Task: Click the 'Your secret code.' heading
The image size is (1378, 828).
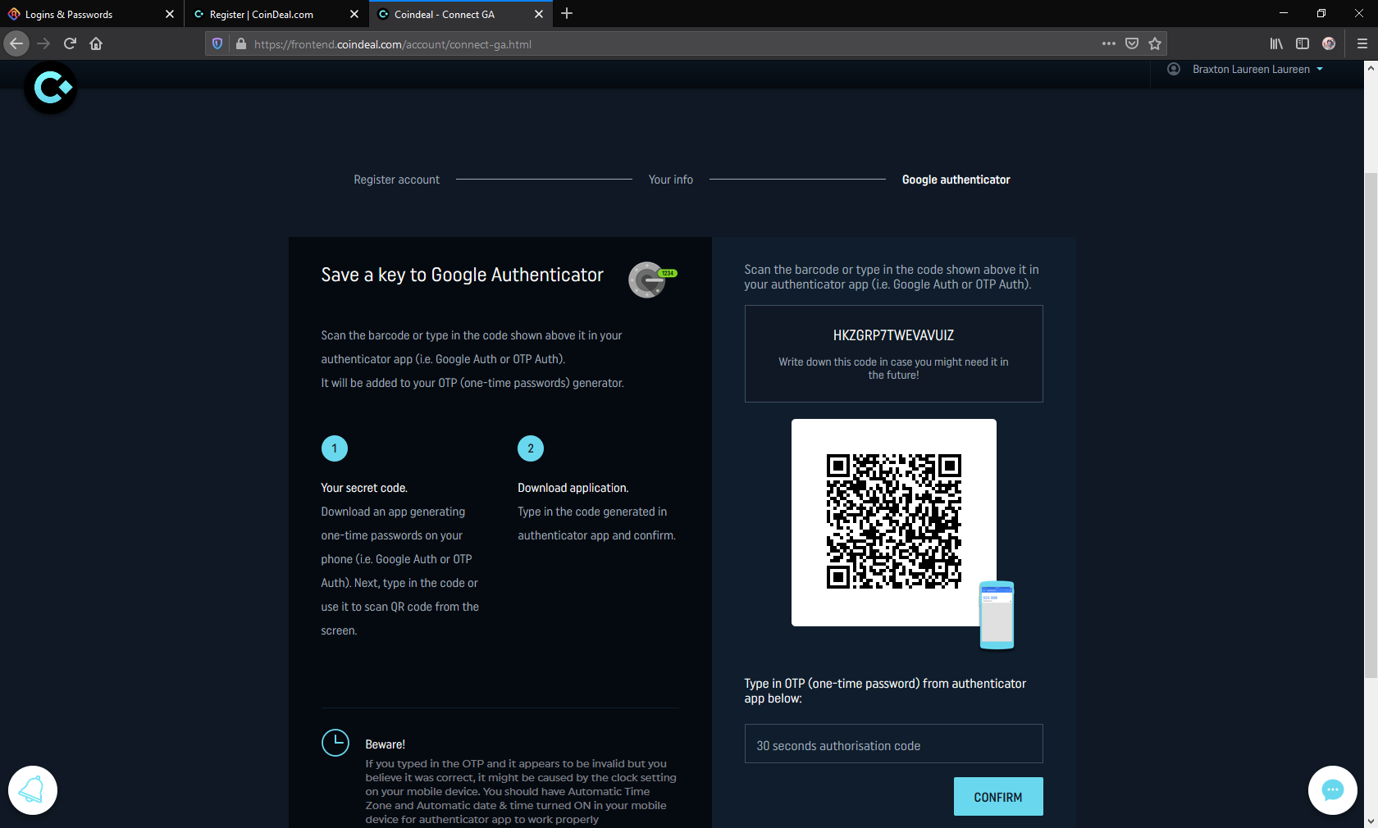Action: pos(364,488)
